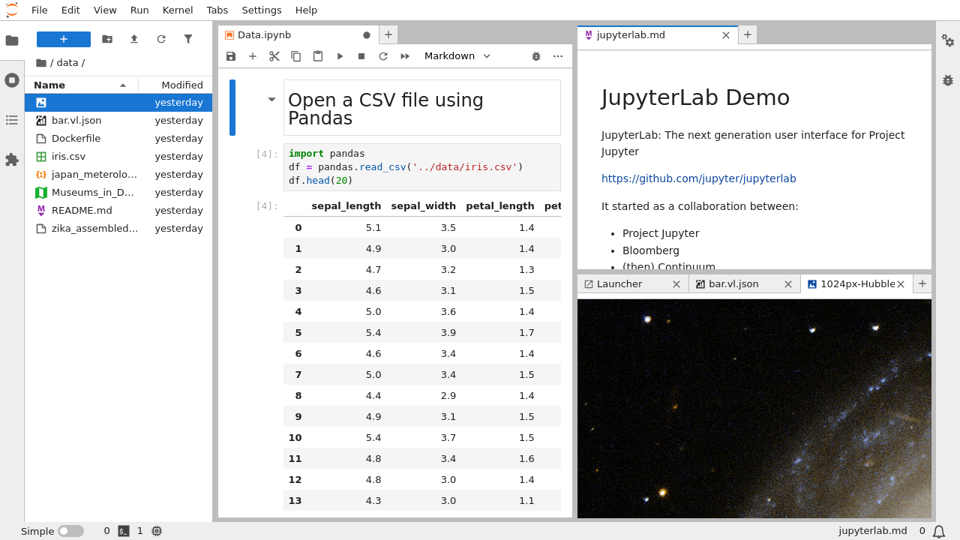Image resolution: width=960 pixels, height=540 pixels.
Task: Paste cells from the clipboard
Action: coord(317,55)
